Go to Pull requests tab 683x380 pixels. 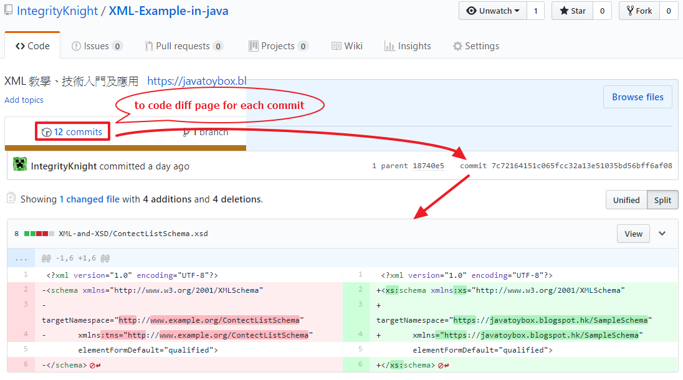(184, 46)
